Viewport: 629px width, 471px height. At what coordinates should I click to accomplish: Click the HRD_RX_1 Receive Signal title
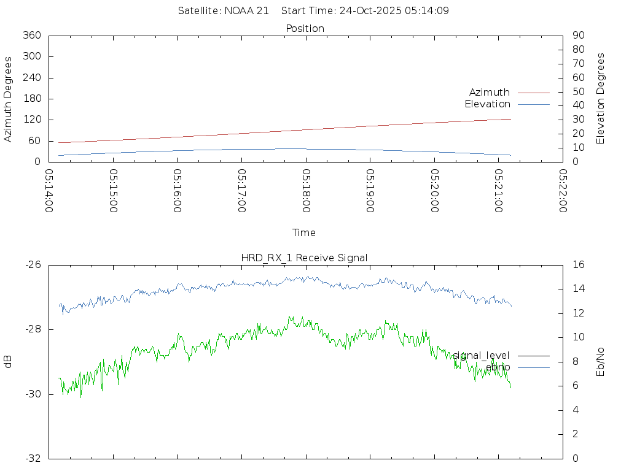[x=305, y=258]
